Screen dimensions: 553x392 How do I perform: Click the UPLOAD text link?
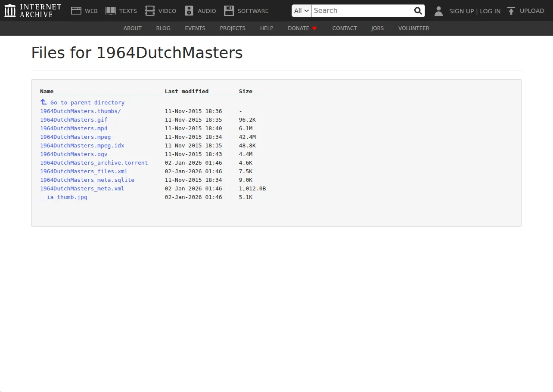[532, 11]
